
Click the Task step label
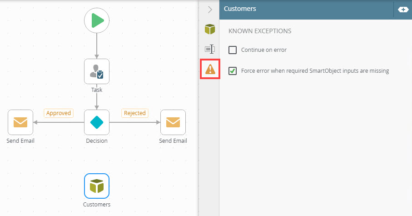(x=97, y=90)
